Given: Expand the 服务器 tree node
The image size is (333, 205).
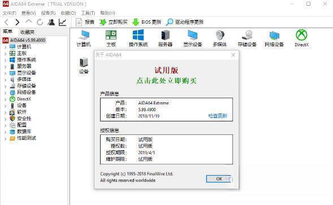Looking at the screenshot, I should coord(5,67).
